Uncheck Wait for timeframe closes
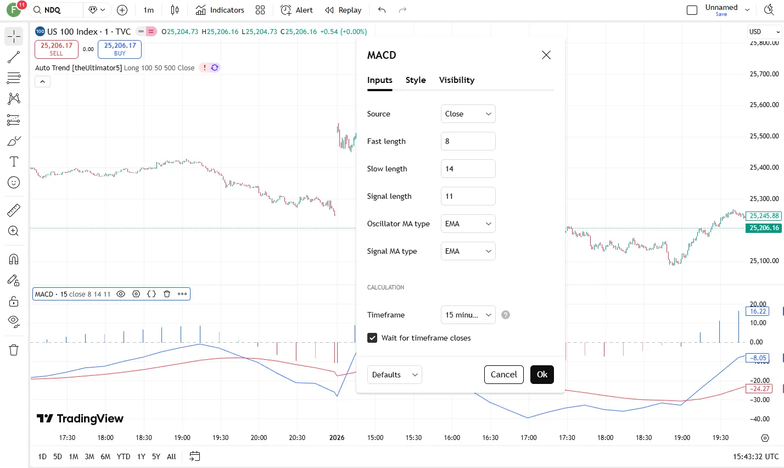 click(372, 338)
